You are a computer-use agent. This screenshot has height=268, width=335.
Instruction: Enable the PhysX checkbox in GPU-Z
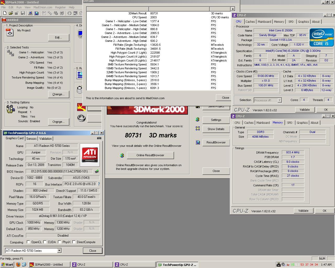(59, 242)
